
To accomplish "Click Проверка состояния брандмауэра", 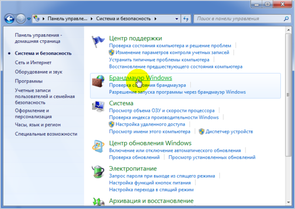I will click(x=148, y=85).
